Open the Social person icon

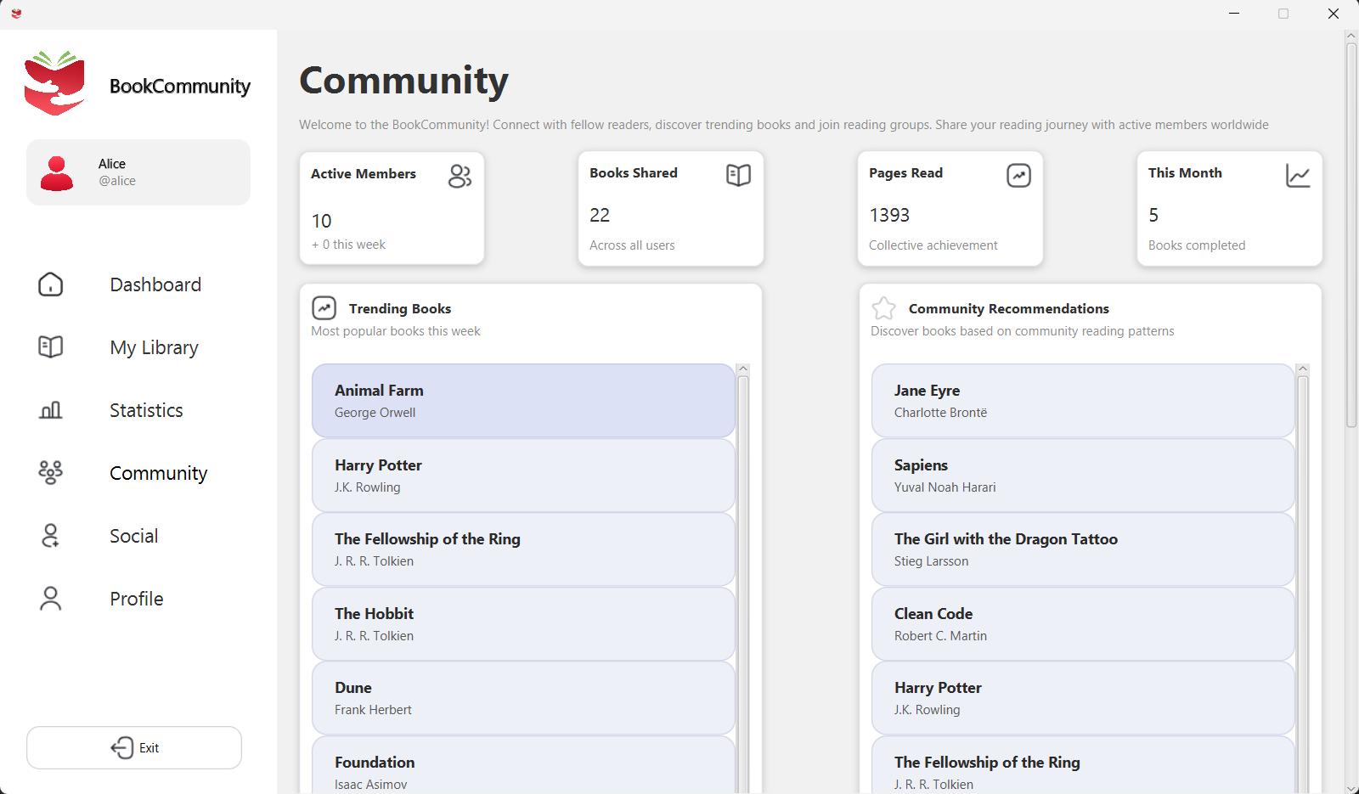coord(51,536)
